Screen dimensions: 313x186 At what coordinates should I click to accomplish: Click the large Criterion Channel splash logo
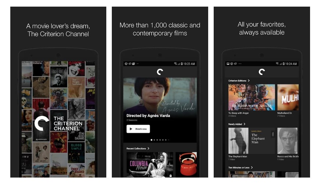point(58,124)
